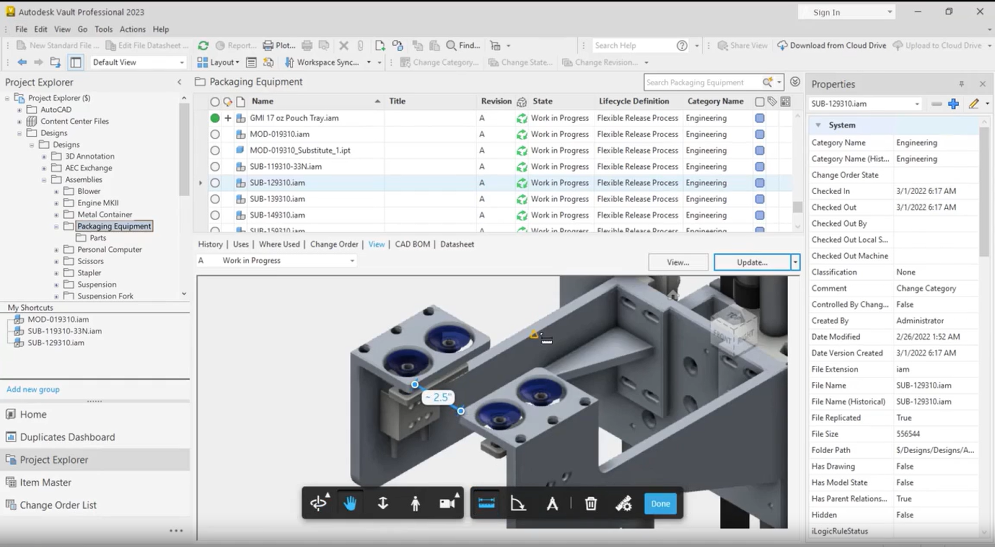995x547 pixels.
Task: Select the angle measure tool
Action: coord(518,503)
